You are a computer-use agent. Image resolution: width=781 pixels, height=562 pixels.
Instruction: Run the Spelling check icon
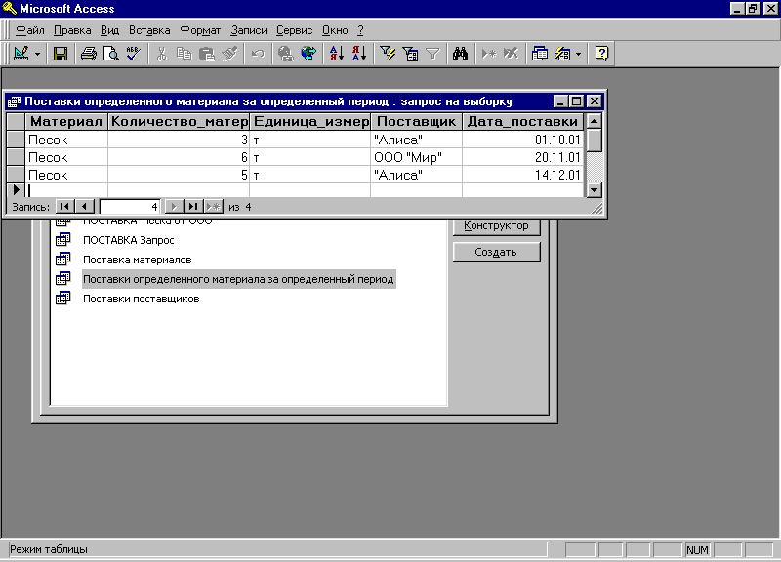pos(134,54)
